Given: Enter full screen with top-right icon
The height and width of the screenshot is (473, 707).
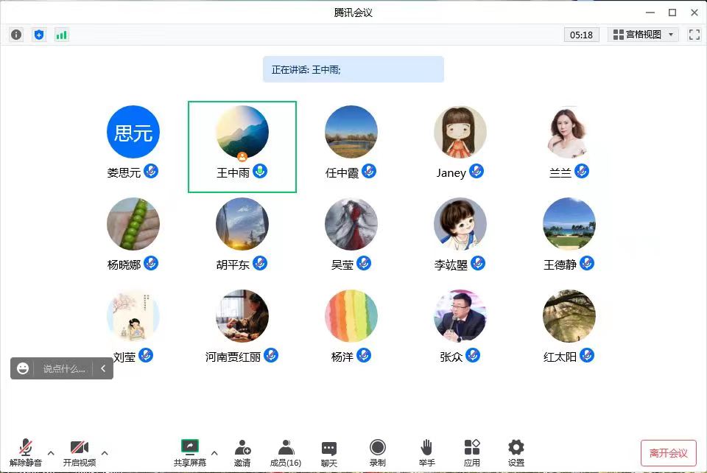Looking at the screenshot, I should [694, 35].
